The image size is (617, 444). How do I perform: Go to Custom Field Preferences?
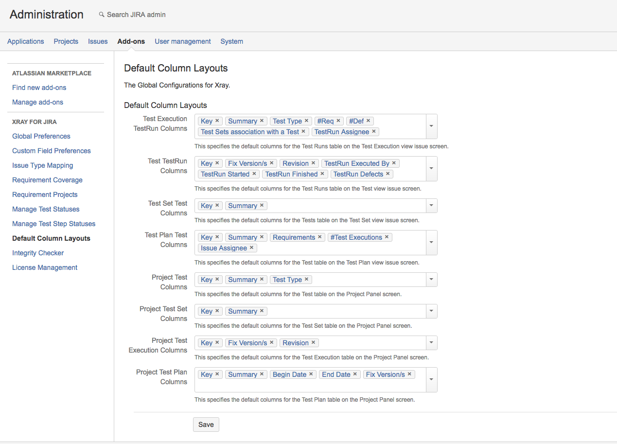52,151
